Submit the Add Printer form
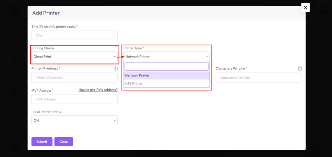 (x=42, y=141)
